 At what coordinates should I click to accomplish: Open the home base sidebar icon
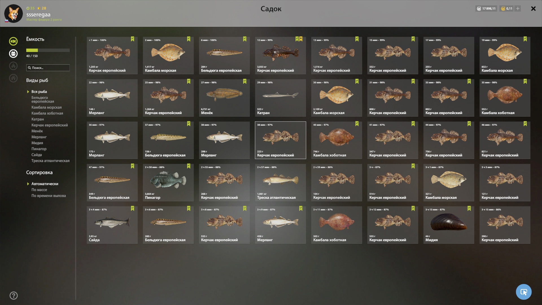click(13, 78)
